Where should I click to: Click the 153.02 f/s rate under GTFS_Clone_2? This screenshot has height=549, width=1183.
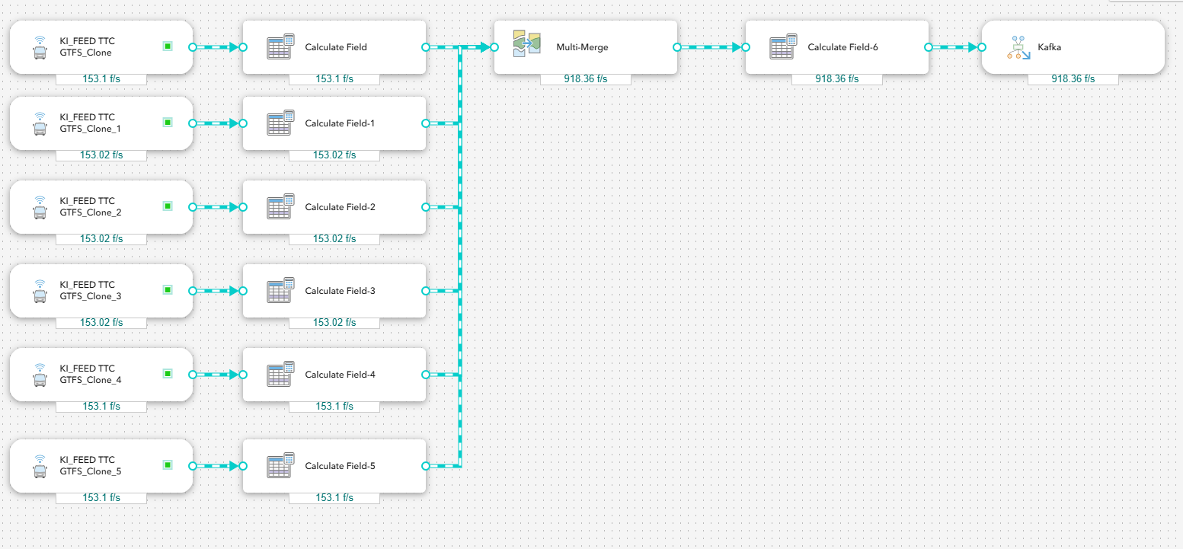(x=101, y=239)
